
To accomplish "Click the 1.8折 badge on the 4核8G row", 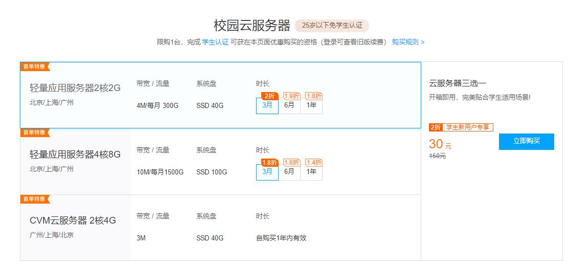I will click(x=269, y=163).
